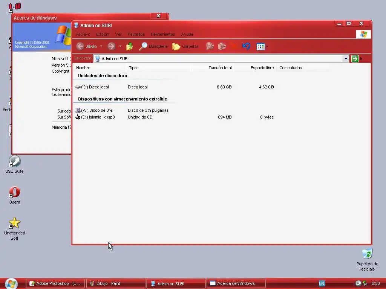Click the forward arrow button
386x289 pixels.
[112, 46]
